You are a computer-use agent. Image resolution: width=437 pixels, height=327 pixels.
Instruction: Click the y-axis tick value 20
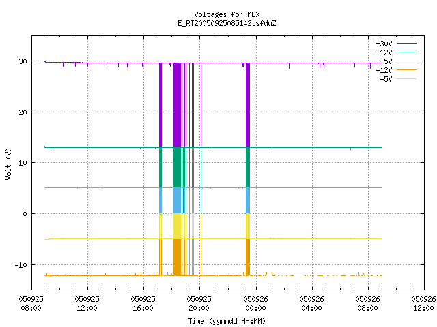[23, 112]
